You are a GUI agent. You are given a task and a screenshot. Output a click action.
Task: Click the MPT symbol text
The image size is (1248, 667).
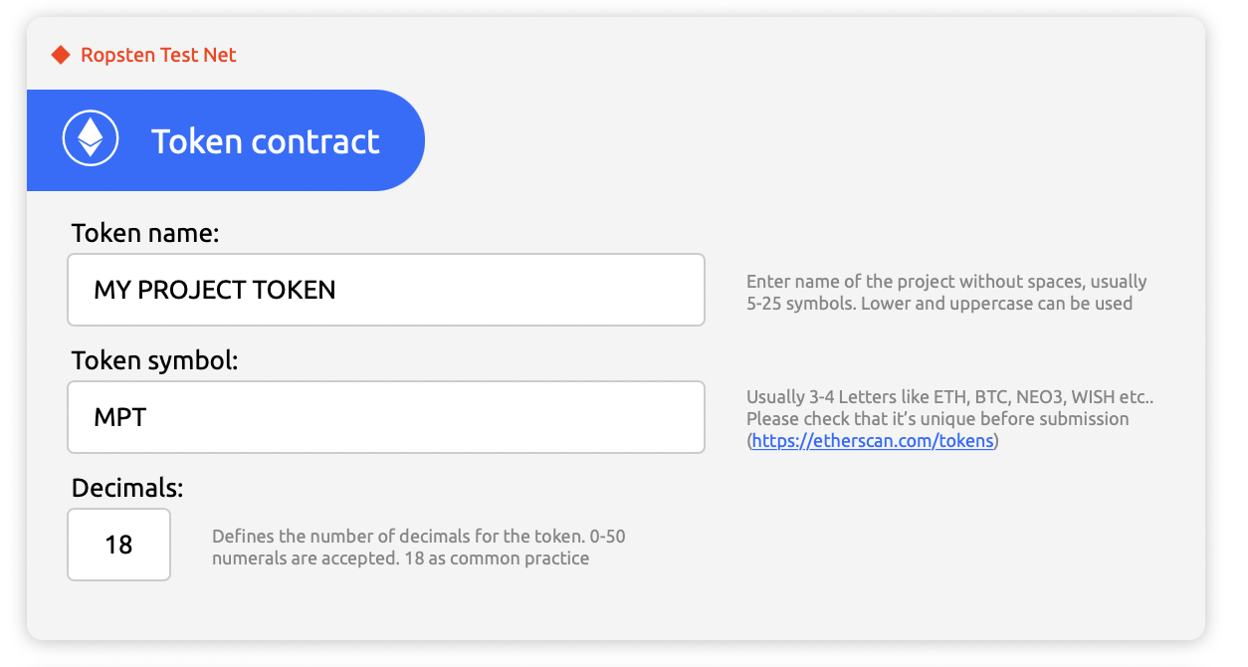click(120, 417)
